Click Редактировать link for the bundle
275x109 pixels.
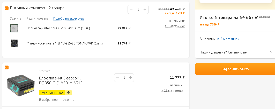point(37,19)
